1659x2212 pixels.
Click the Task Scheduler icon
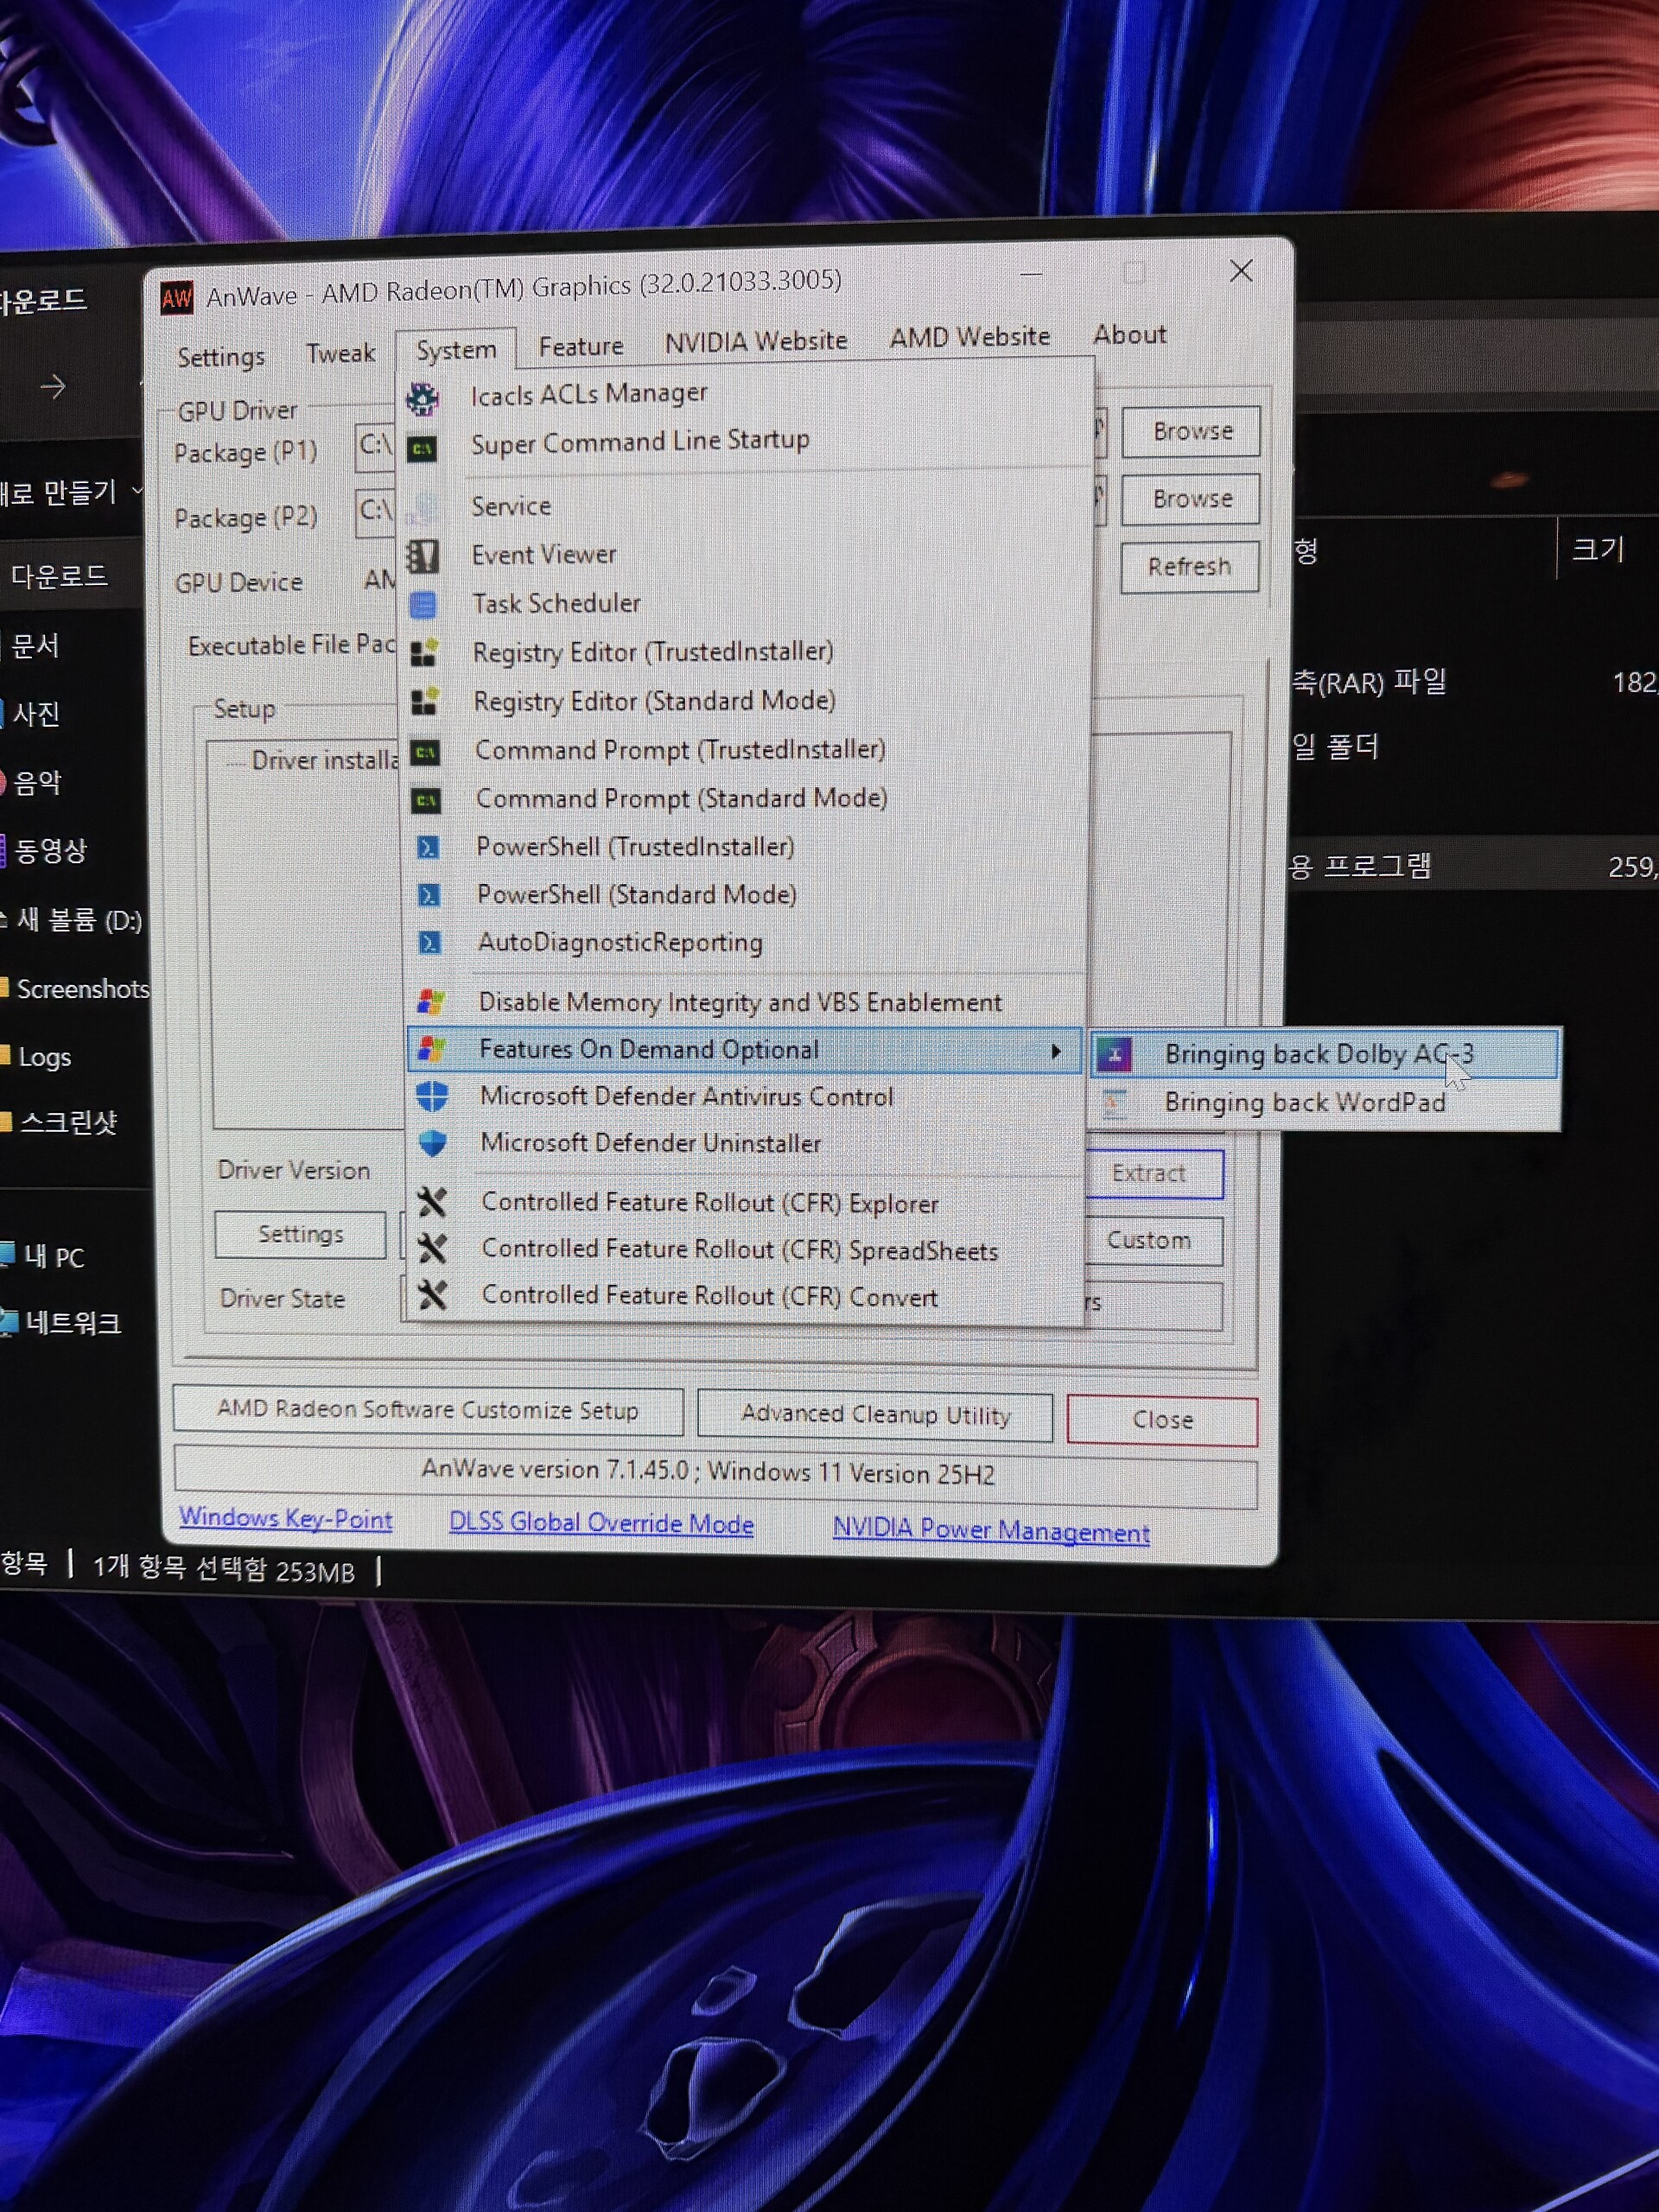pyautogui.click(x=424, y=605)
